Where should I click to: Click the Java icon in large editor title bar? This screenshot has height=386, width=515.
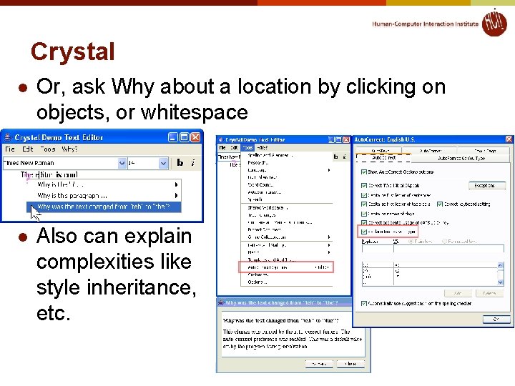[8, 137]
